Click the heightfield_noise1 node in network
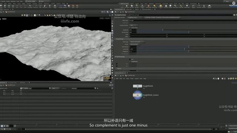 point(137,95)
